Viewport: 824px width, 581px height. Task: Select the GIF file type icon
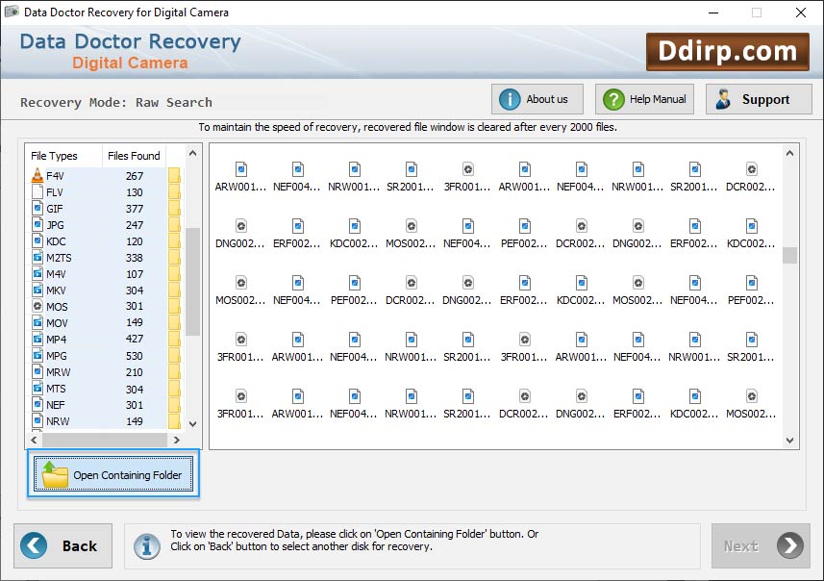click(x=37, y=208)
